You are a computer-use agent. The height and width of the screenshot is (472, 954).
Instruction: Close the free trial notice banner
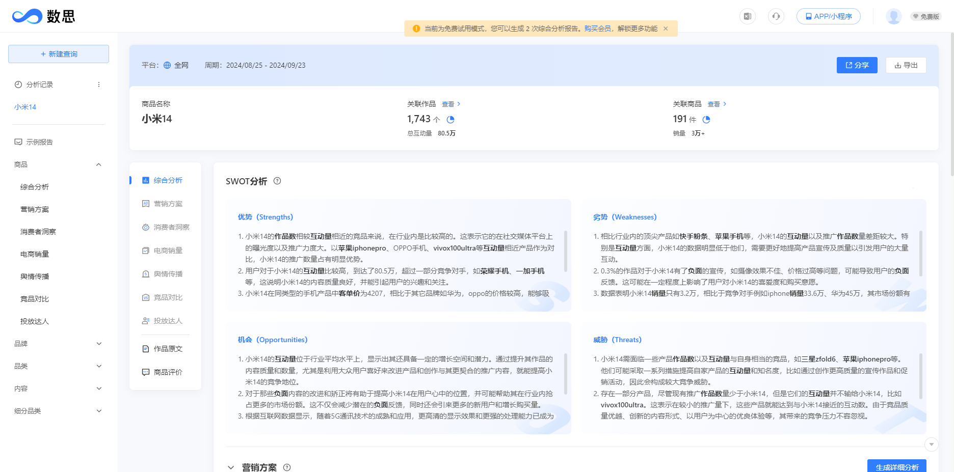(x=666, y=29)
